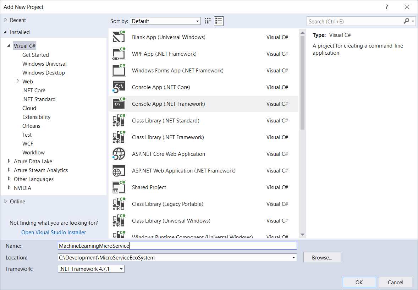The width and height of the screenshot is (418, 290).
Task: Select the Class Library (Legacy Portable) icon
Action: pos(119,203)
